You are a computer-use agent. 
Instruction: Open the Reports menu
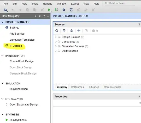pyautogui.click(x=48, y=4)
